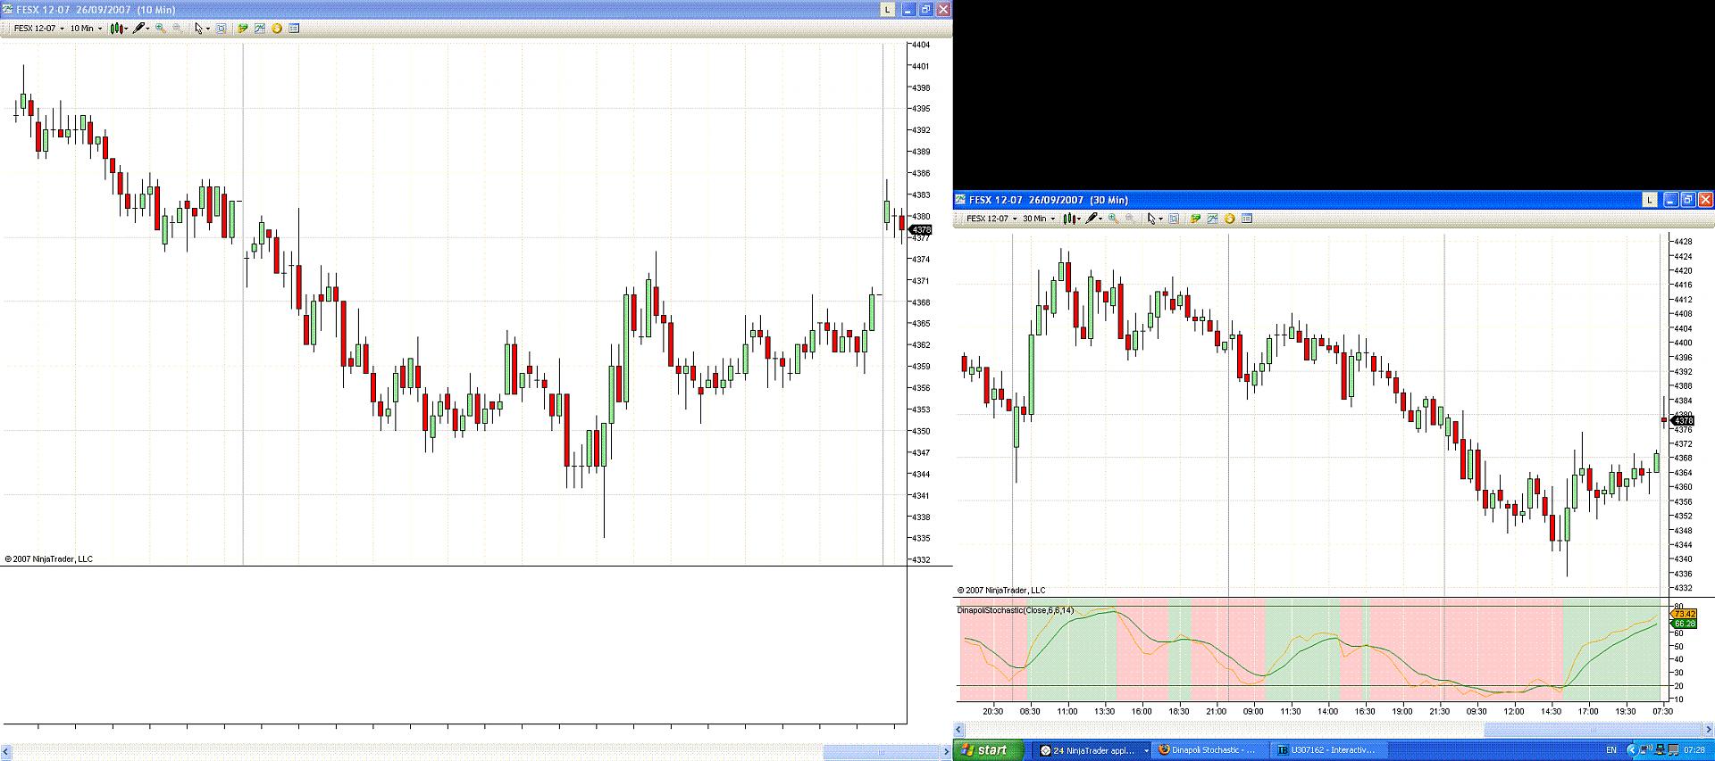Expand the 10 Min interval dropdown
The height and width of the screenshot is (761, 1715).
[87, 29]
